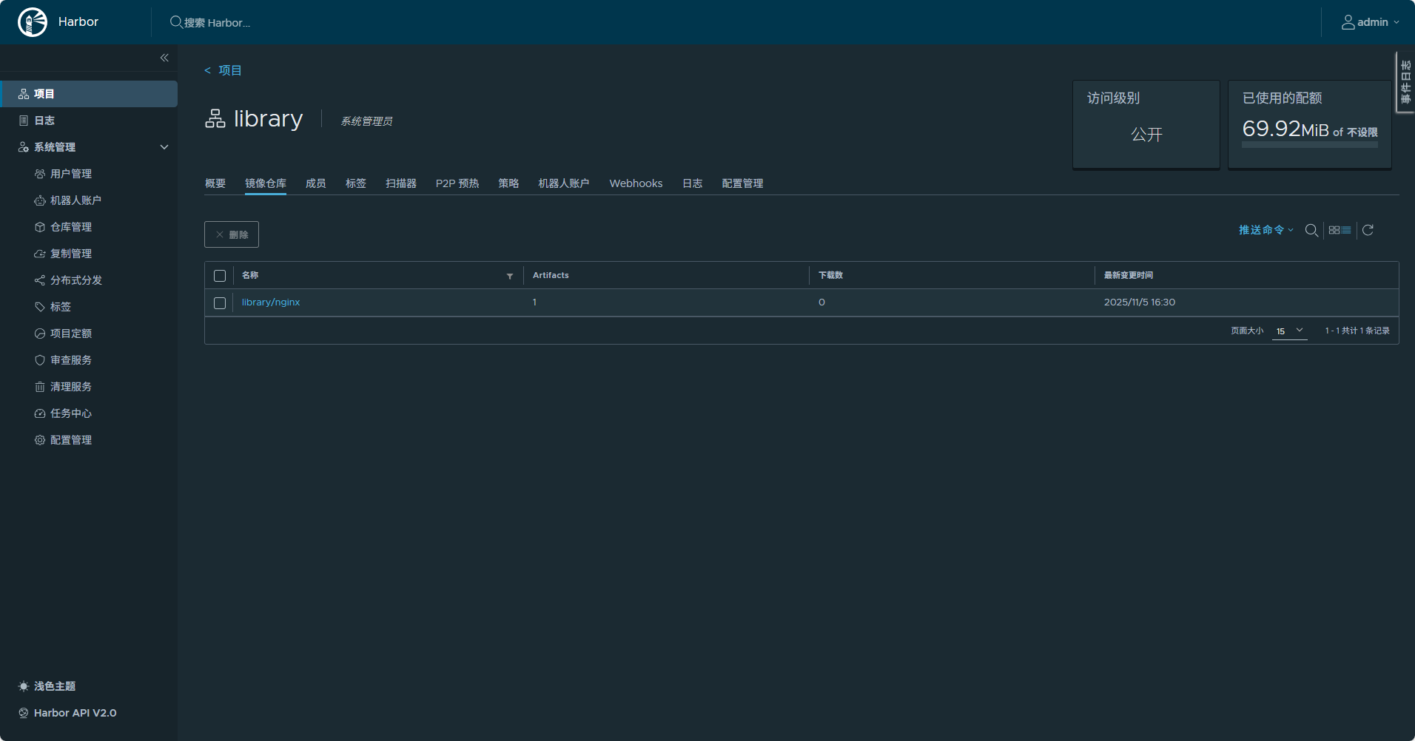Click the 系统管理 sidebar icon
This screenshot has width=1415, height=741.
click(x=24, y=147)
